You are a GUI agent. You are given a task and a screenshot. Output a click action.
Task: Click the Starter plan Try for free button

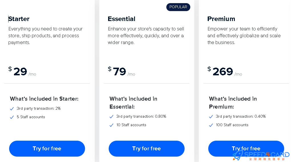coord(47,148)
